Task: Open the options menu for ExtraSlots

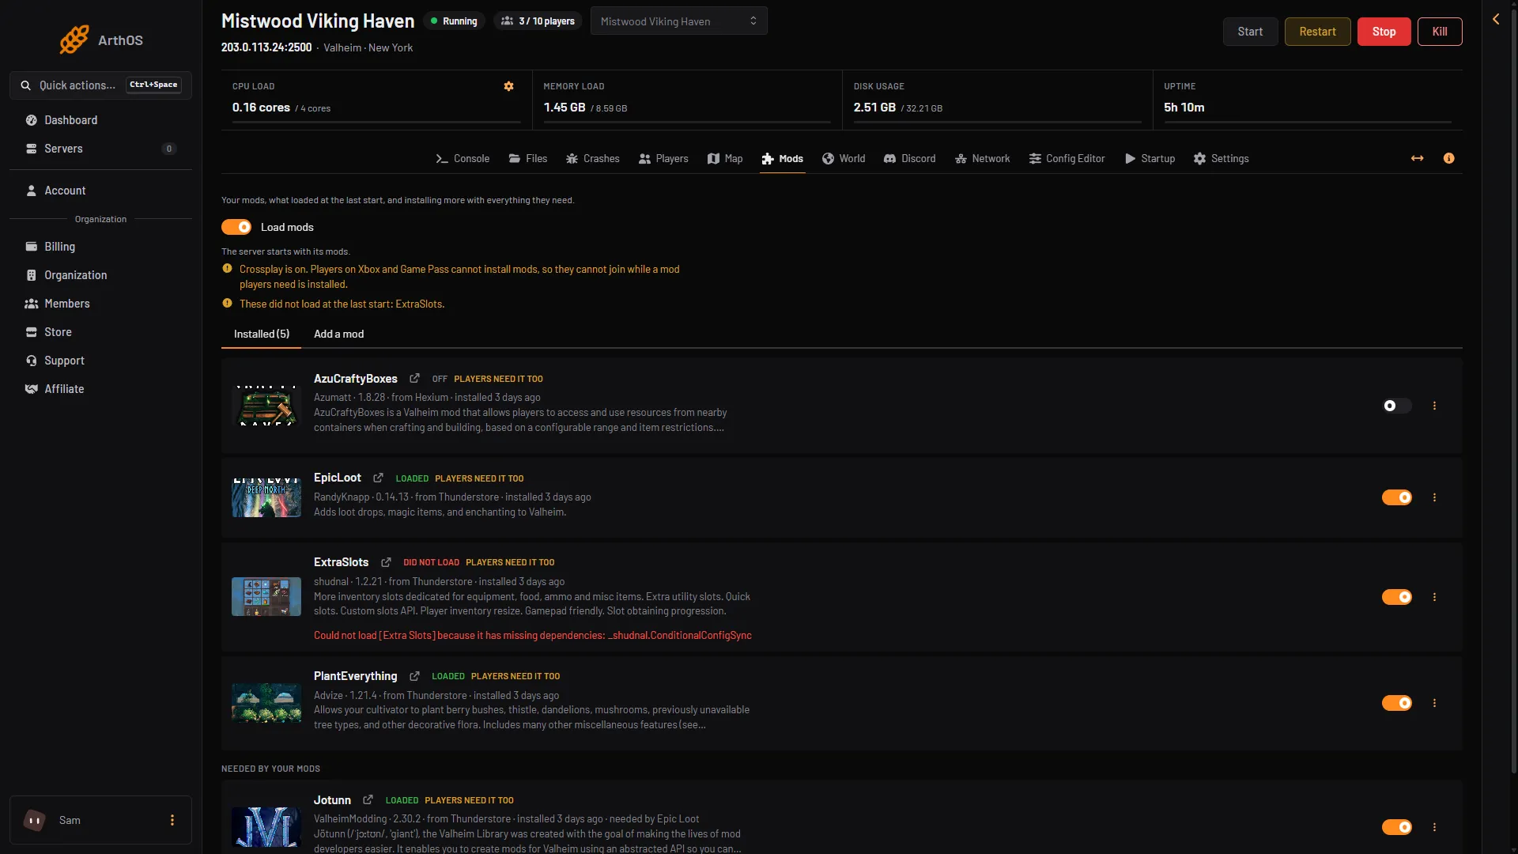Action: [x=1434, y=597]
